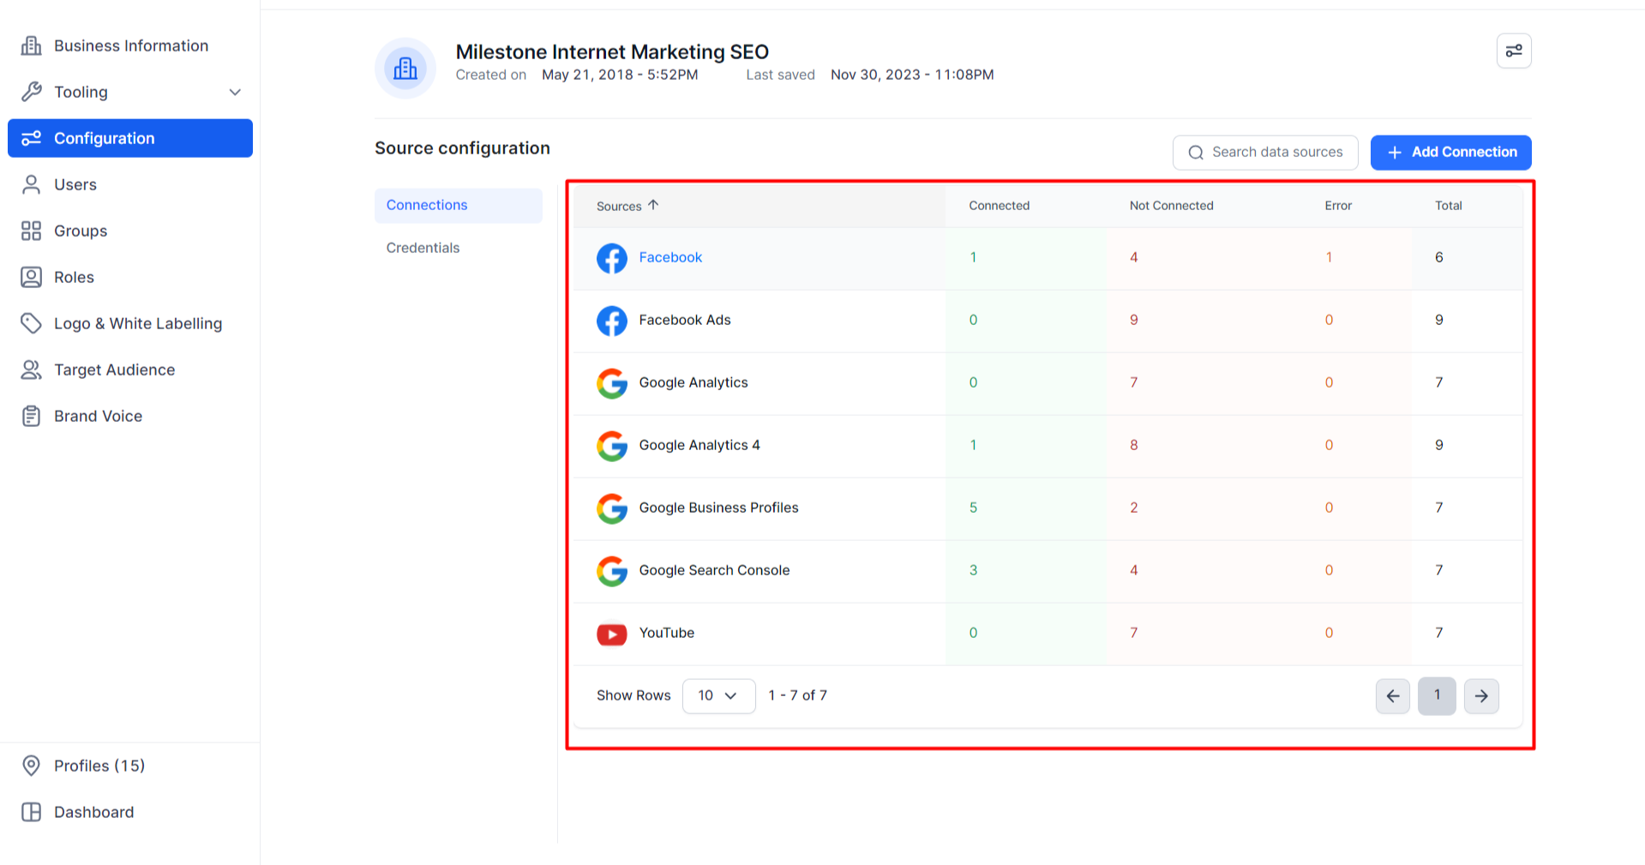Click the Configuration sliders icon in sidebar

tap(32, 138)
